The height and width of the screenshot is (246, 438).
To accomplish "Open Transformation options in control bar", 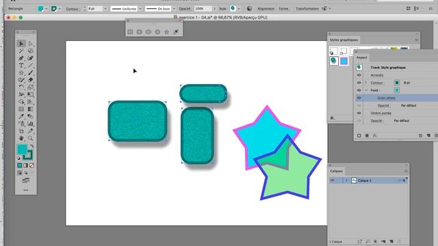I will coord(307,9).
